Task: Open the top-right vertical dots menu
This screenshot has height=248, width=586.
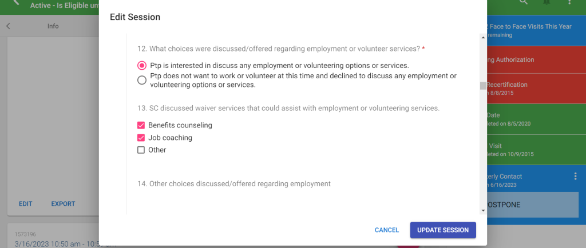Action: (x=570, y=2)
